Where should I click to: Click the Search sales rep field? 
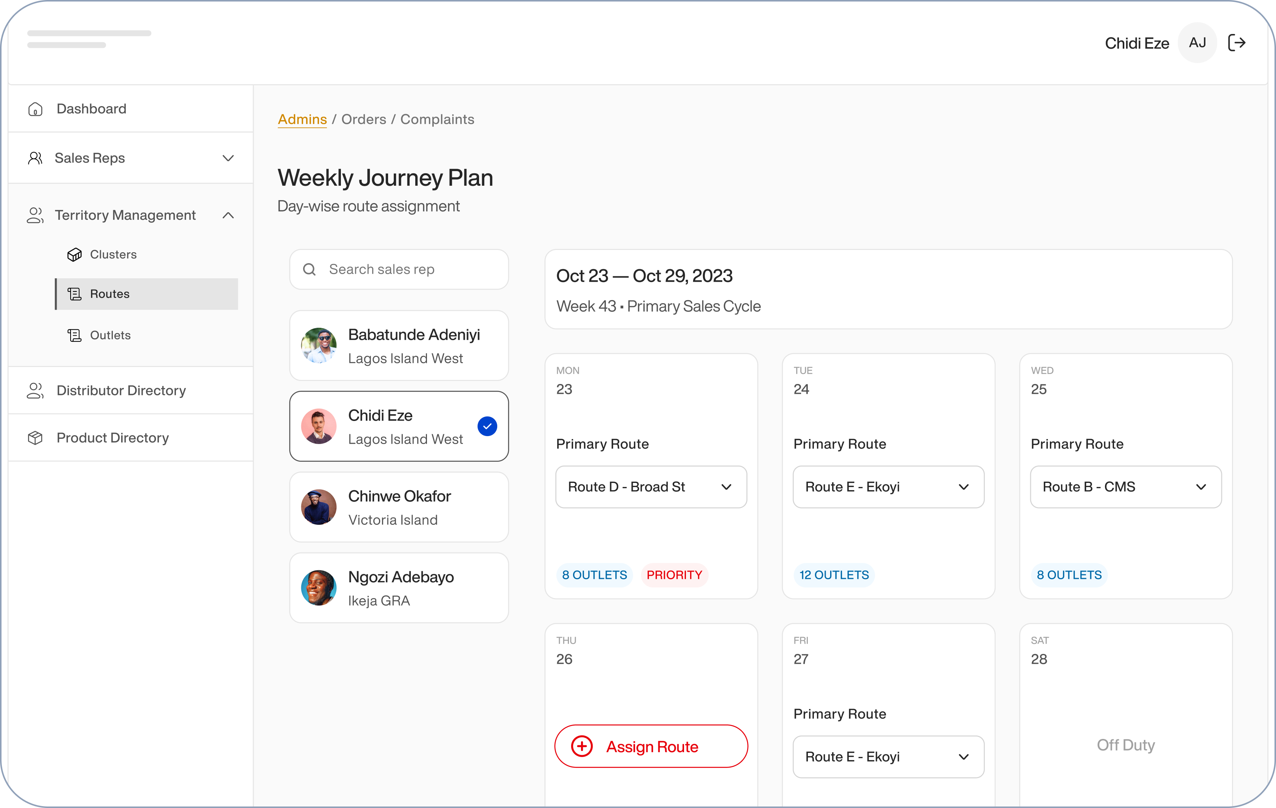(x=399, y=270)
